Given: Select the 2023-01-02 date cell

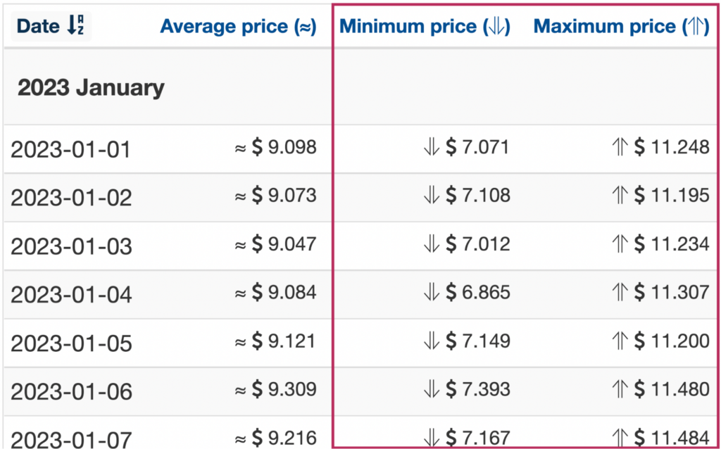Looking at the screenshot, I should pyautogui.click(x=71, y=198).
